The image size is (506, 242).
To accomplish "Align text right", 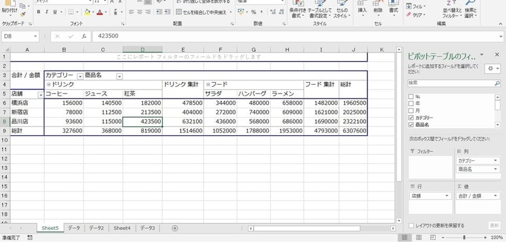I will tap(147, 12).
